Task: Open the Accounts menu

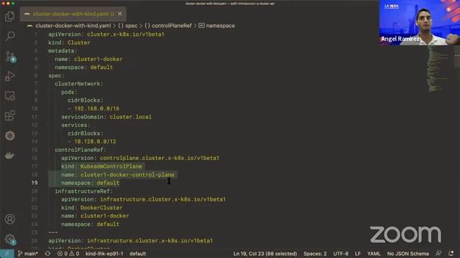Action: 9,219
